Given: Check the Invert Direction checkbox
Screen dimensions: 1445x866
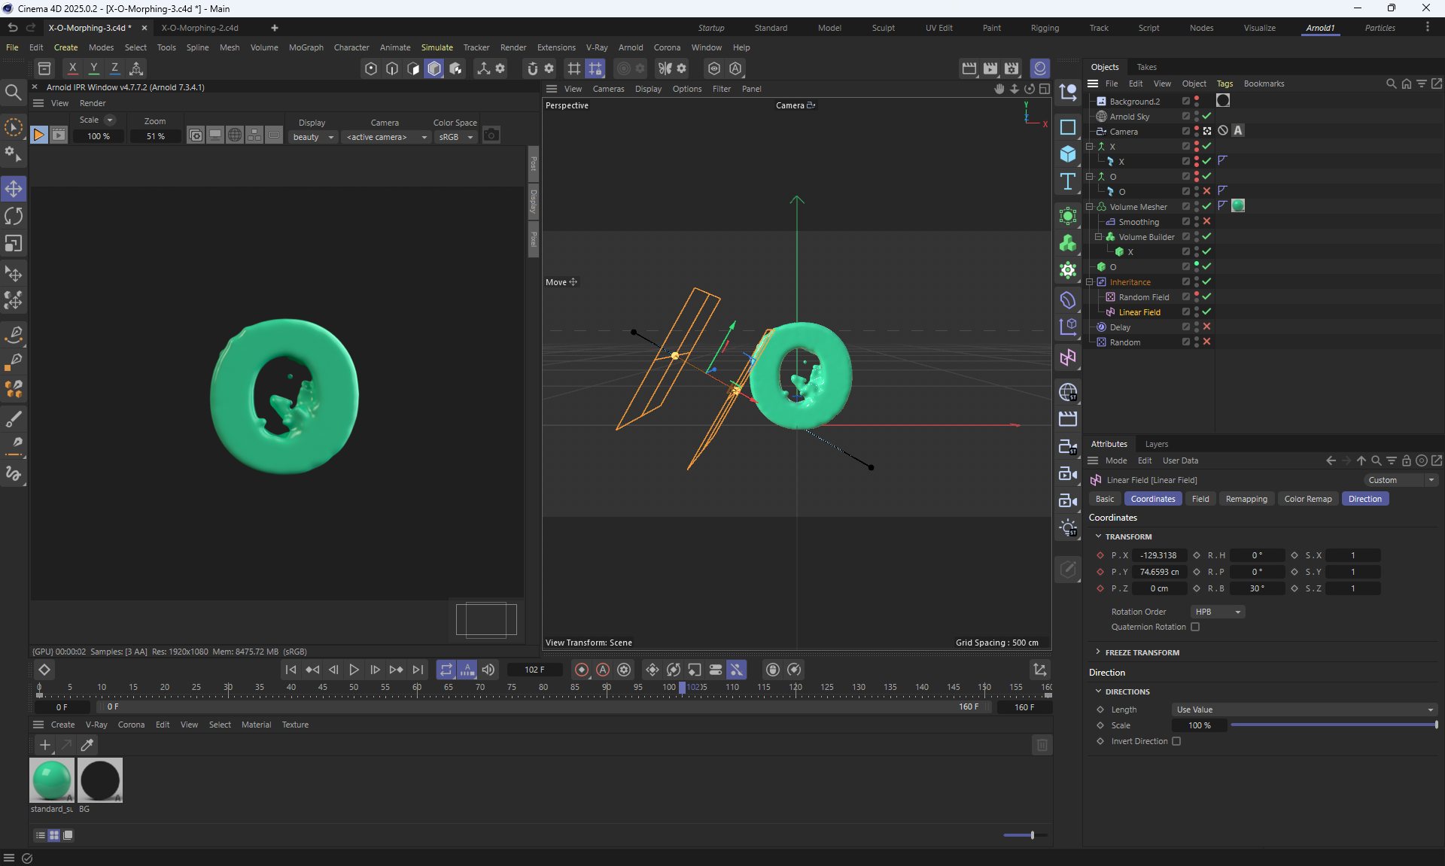Looking at the screenshot, I should 1176,741.
